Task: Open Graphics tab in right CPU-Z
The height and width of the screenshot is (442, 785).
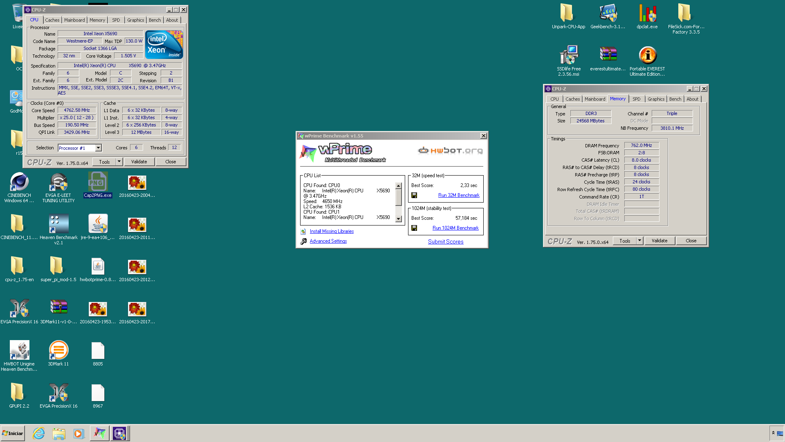Action: coord(656,99)
